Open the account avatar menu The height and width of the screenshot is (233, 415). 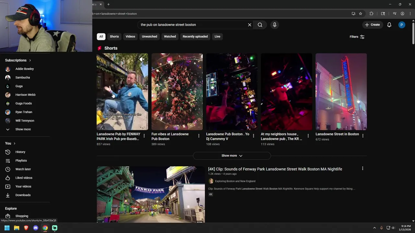[402, 25]
